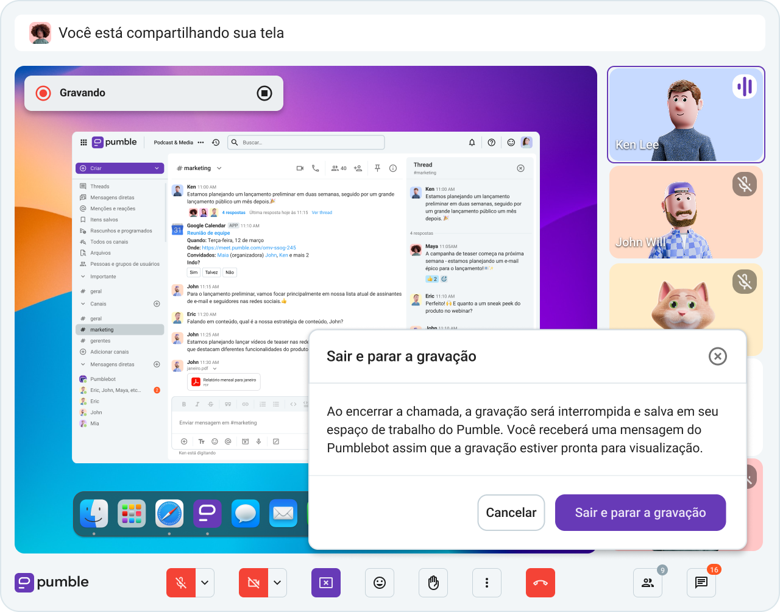Open the emoji picker in the composer
Viewport: 780px width, 612px height.
tap(214, 441)
